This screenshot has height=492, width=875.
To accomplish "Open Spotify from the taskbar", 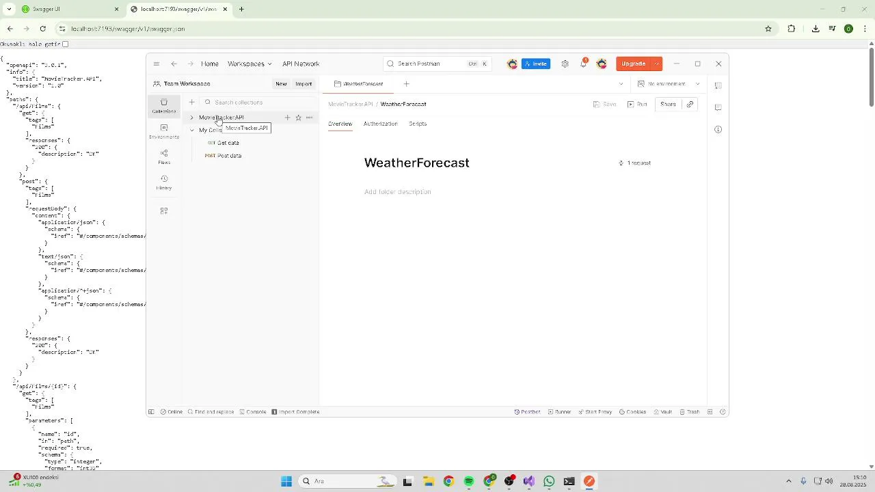I will 469,481.
